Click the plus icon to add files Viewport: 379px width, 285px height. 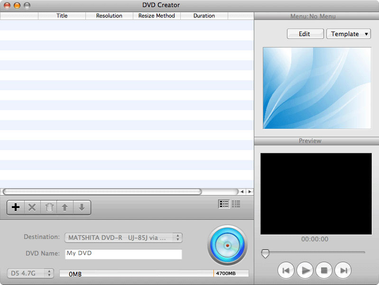coord(16,208)
